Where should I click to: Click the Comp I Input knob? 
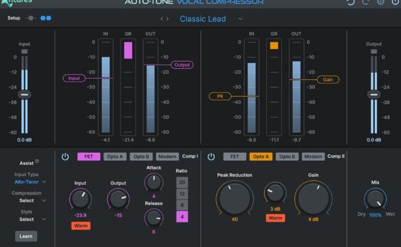point(80,199)
